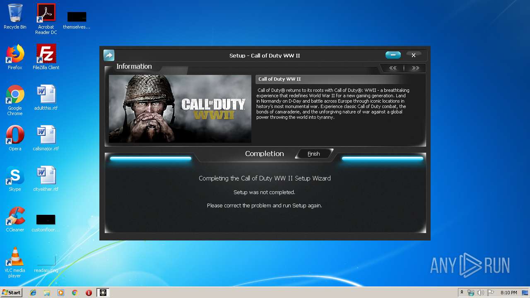Screen dimensions: 530x298
Task: Select adultthis.rtf document
Action: pos(46,98)
